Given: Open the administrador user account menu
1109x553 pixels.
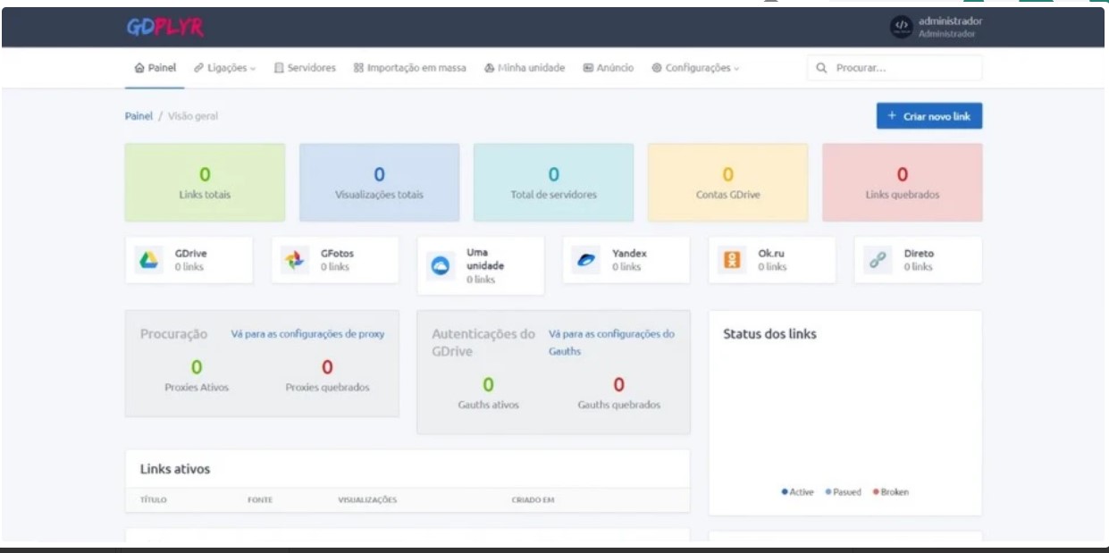Looking at the screenshot, I should click(x=949, y=28).
